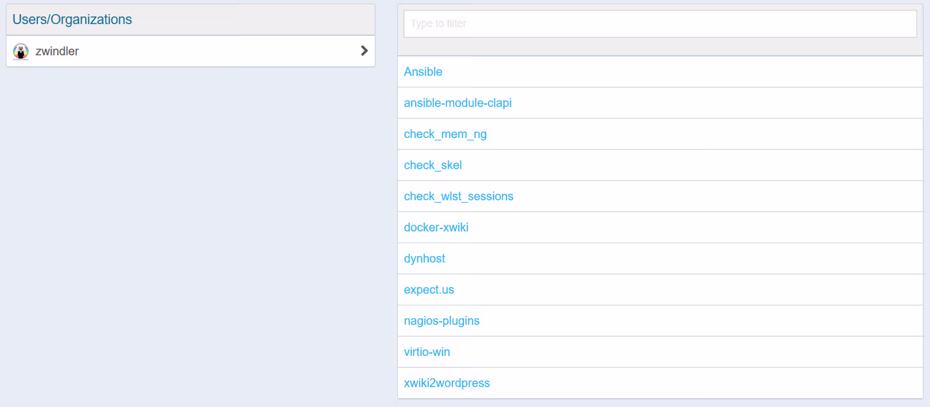
Task: Choose the dynhost repository
Action: click(x=424, y=259)
